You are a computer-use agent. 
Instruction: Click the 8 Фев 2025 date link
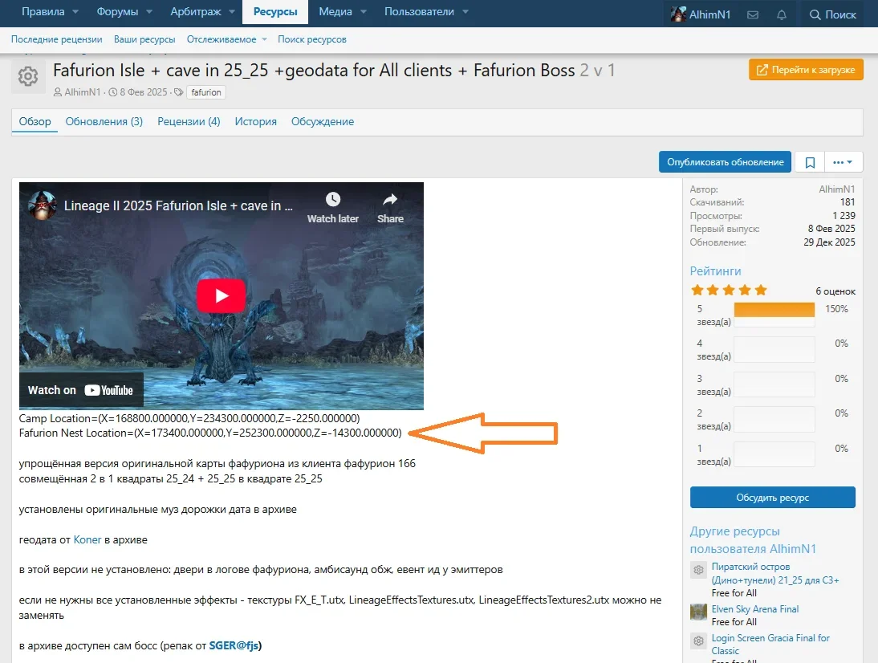pyautogui.click(x=144, y=92)
